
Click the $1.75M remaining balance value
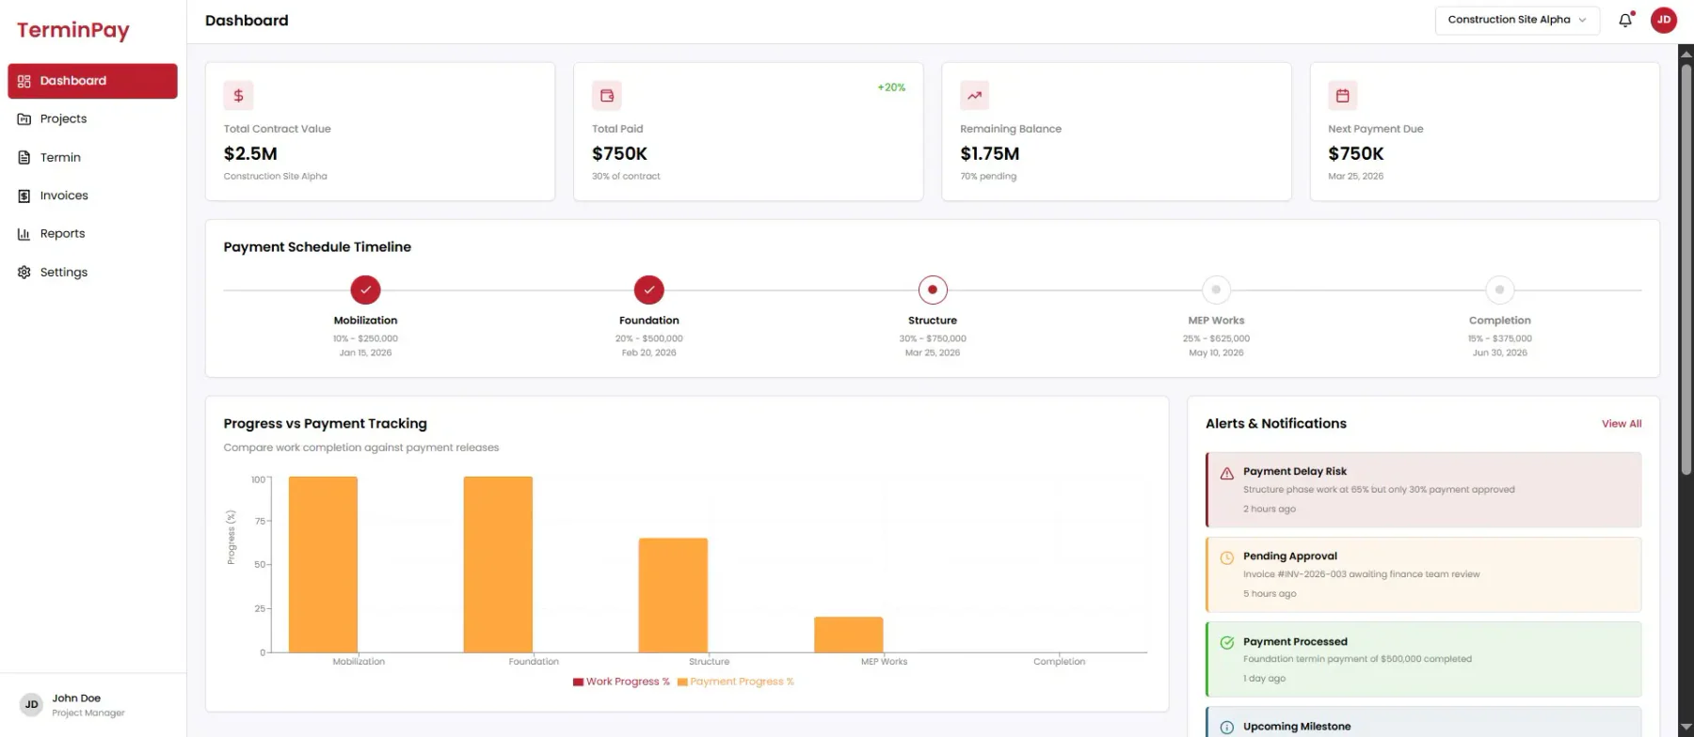tap(990, 153)
